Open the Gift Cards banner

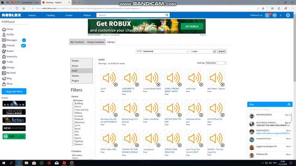pos(14,136)
